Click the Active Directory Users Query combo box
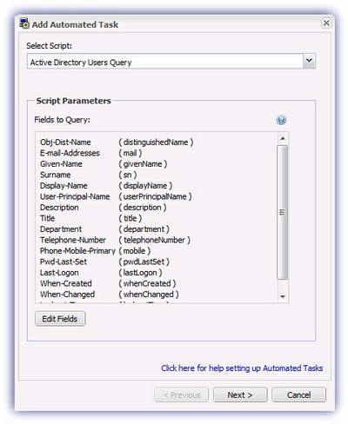 (171, 61)
